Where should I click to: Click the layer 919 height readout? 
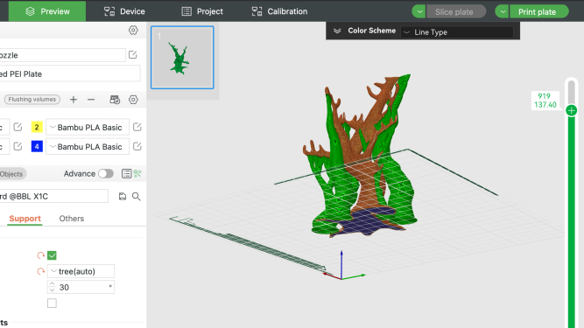(545, 101)
